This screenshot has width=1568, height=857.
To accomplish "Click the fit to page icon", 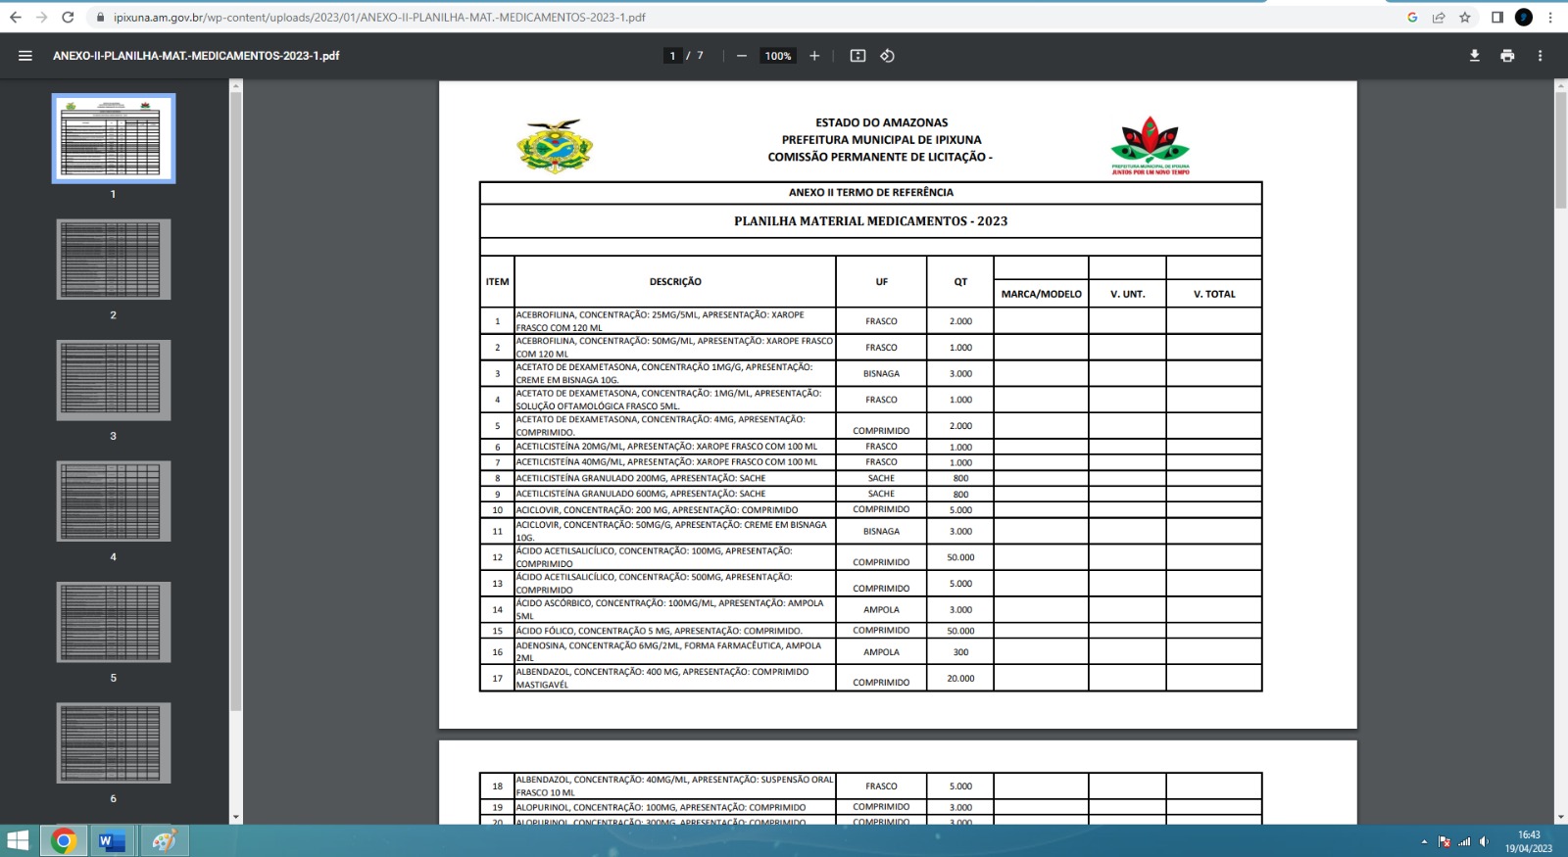I will pyautogui.click(x=857, y=56).
